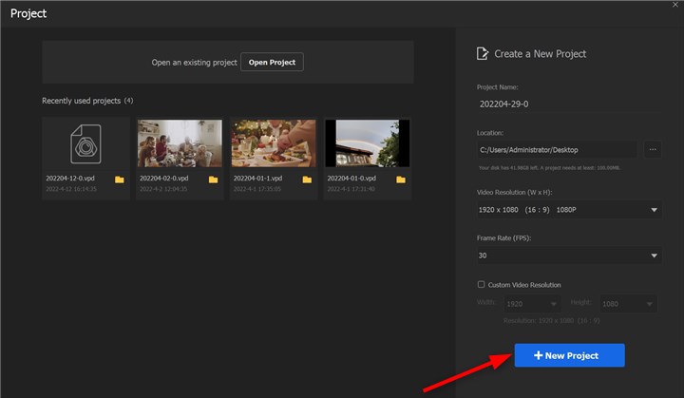Click the Location path field
684x398 pixels.
coord(556,149)
